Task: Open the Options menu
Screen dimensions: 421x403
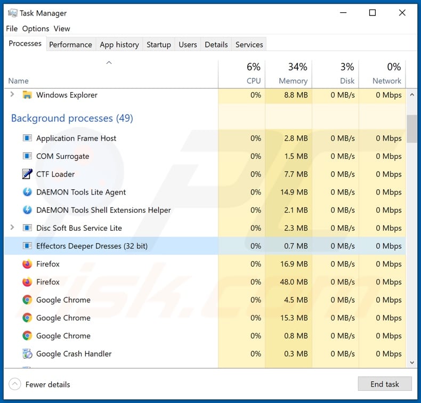Action: 36,28
